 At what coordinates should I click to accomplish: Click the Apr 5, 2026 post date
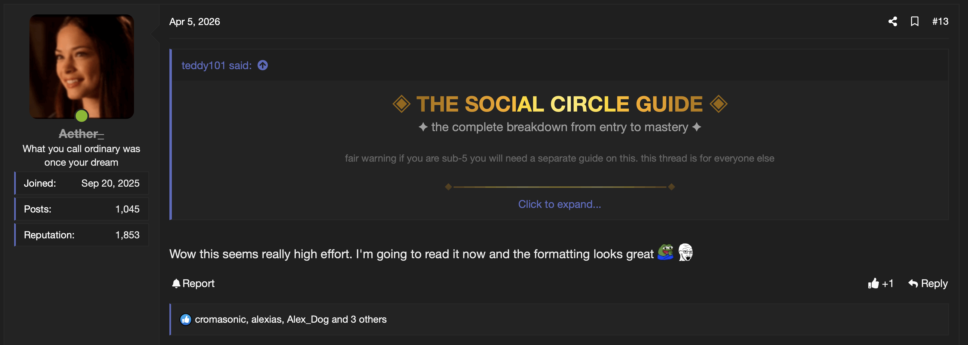pos(195,22)
